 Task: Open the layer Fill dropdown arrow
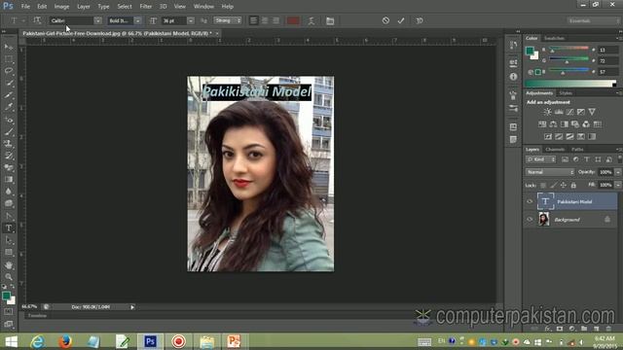pos(618,185)
